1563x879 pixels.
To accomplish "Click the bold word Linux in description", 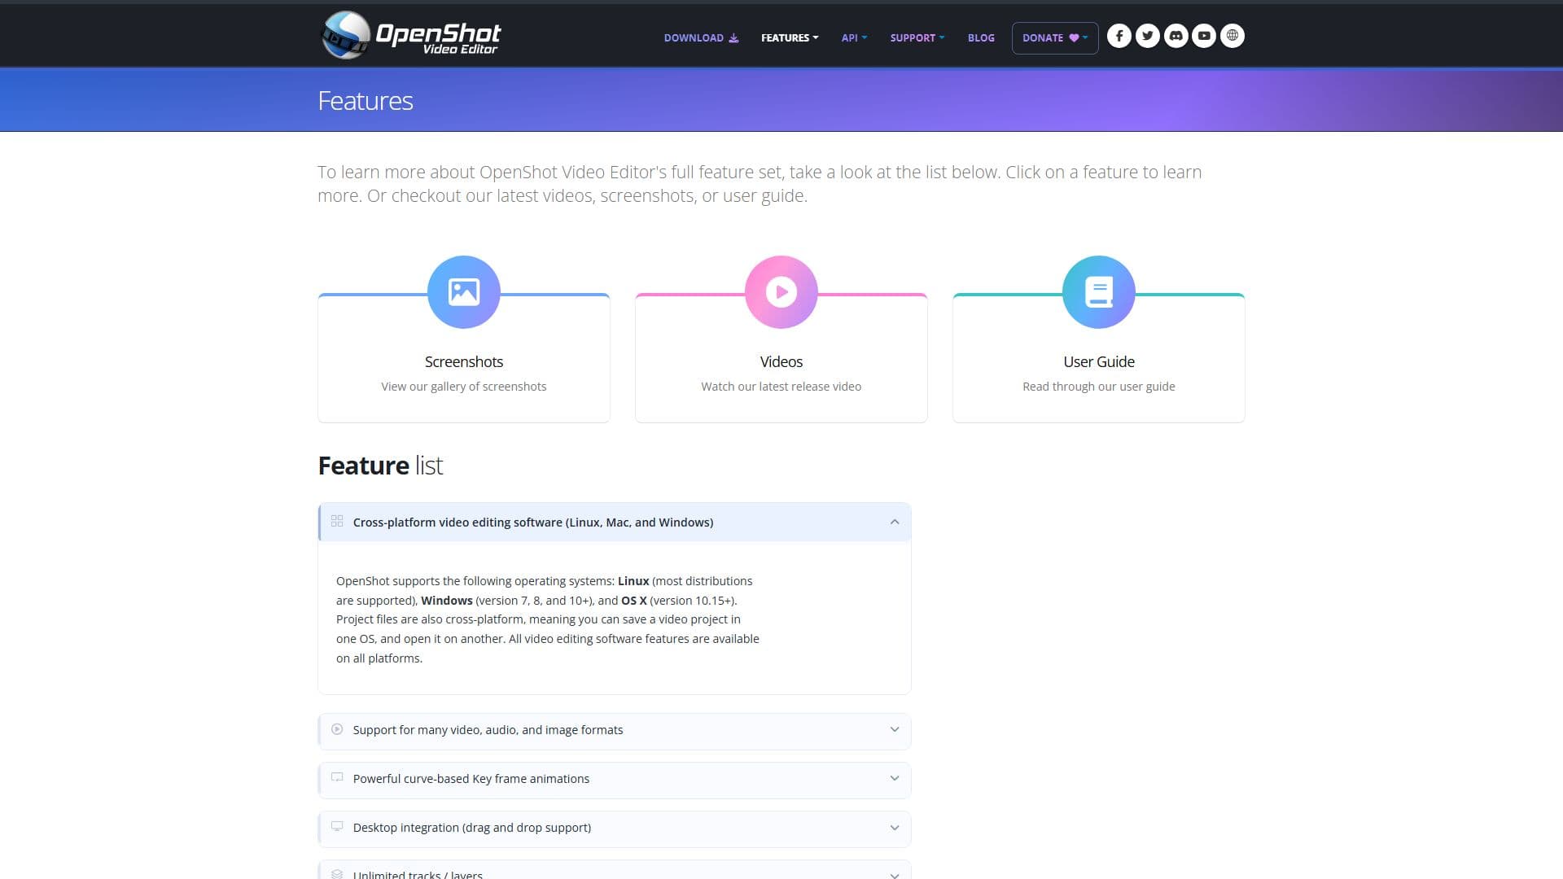I will [x=633, y=581].
